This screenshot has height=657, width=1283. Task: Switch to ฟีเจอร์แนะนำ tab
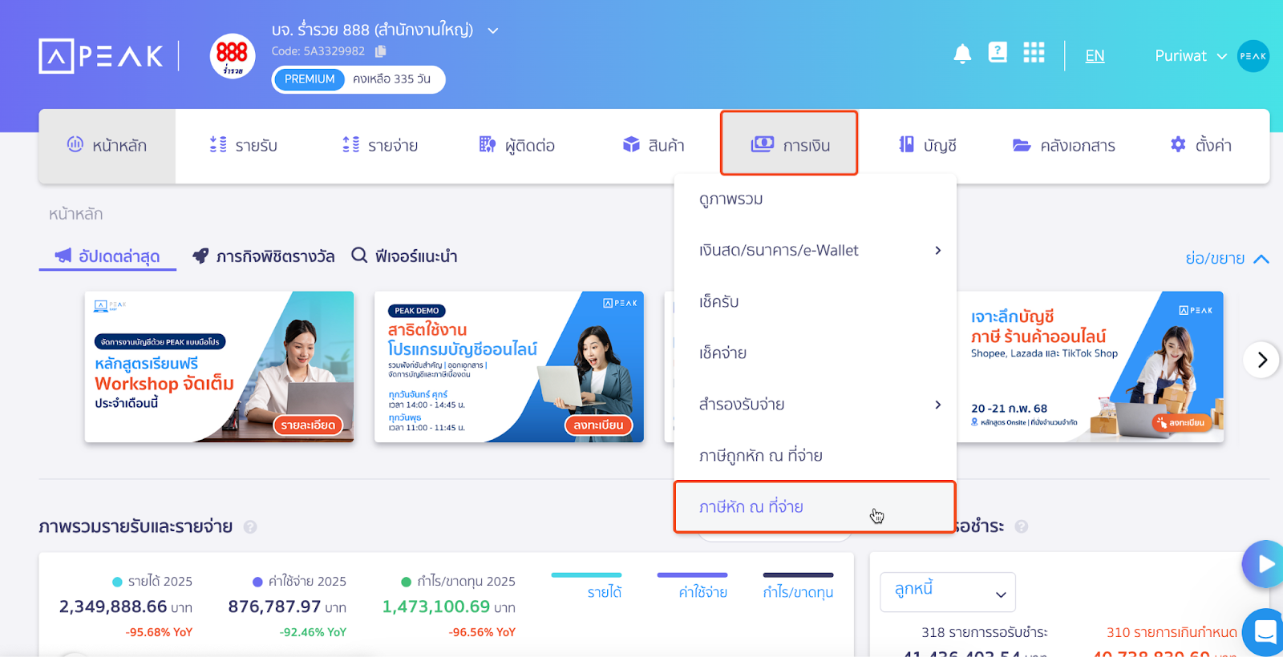tap(405, 256)
